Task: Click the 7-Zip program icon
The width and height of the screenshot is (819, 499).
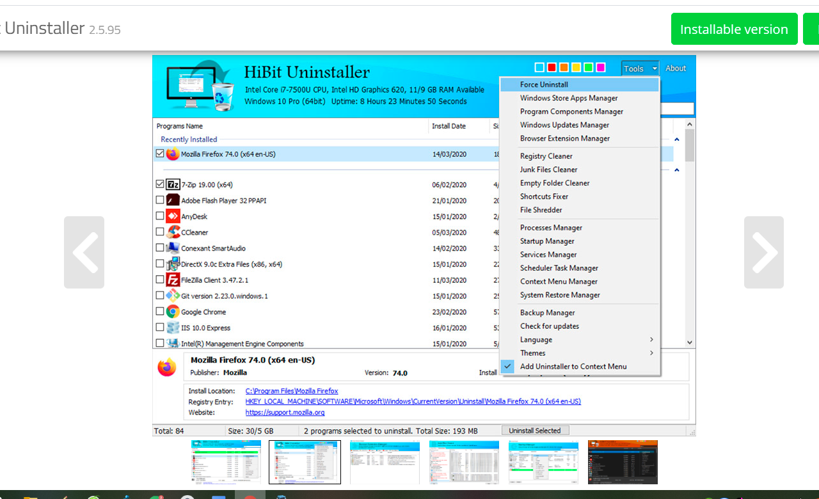Action: click(171, 184)
